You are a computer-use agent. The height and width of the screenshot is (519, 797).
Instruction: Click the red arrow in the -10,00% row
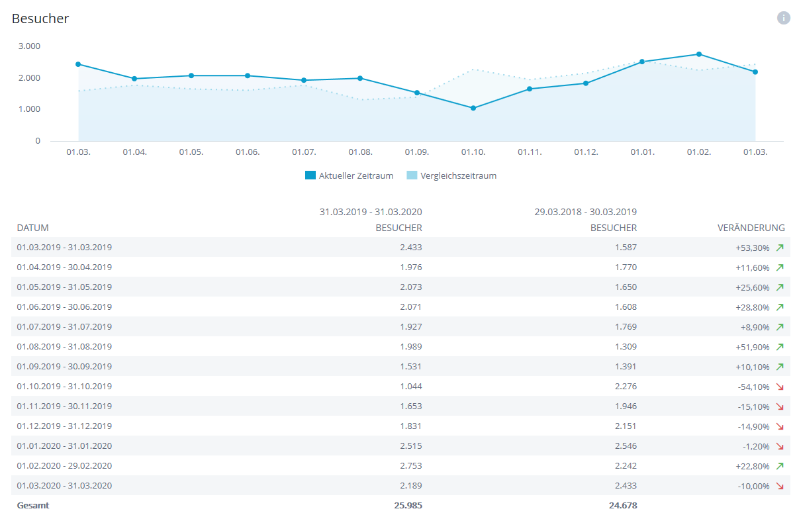point(780,486)
